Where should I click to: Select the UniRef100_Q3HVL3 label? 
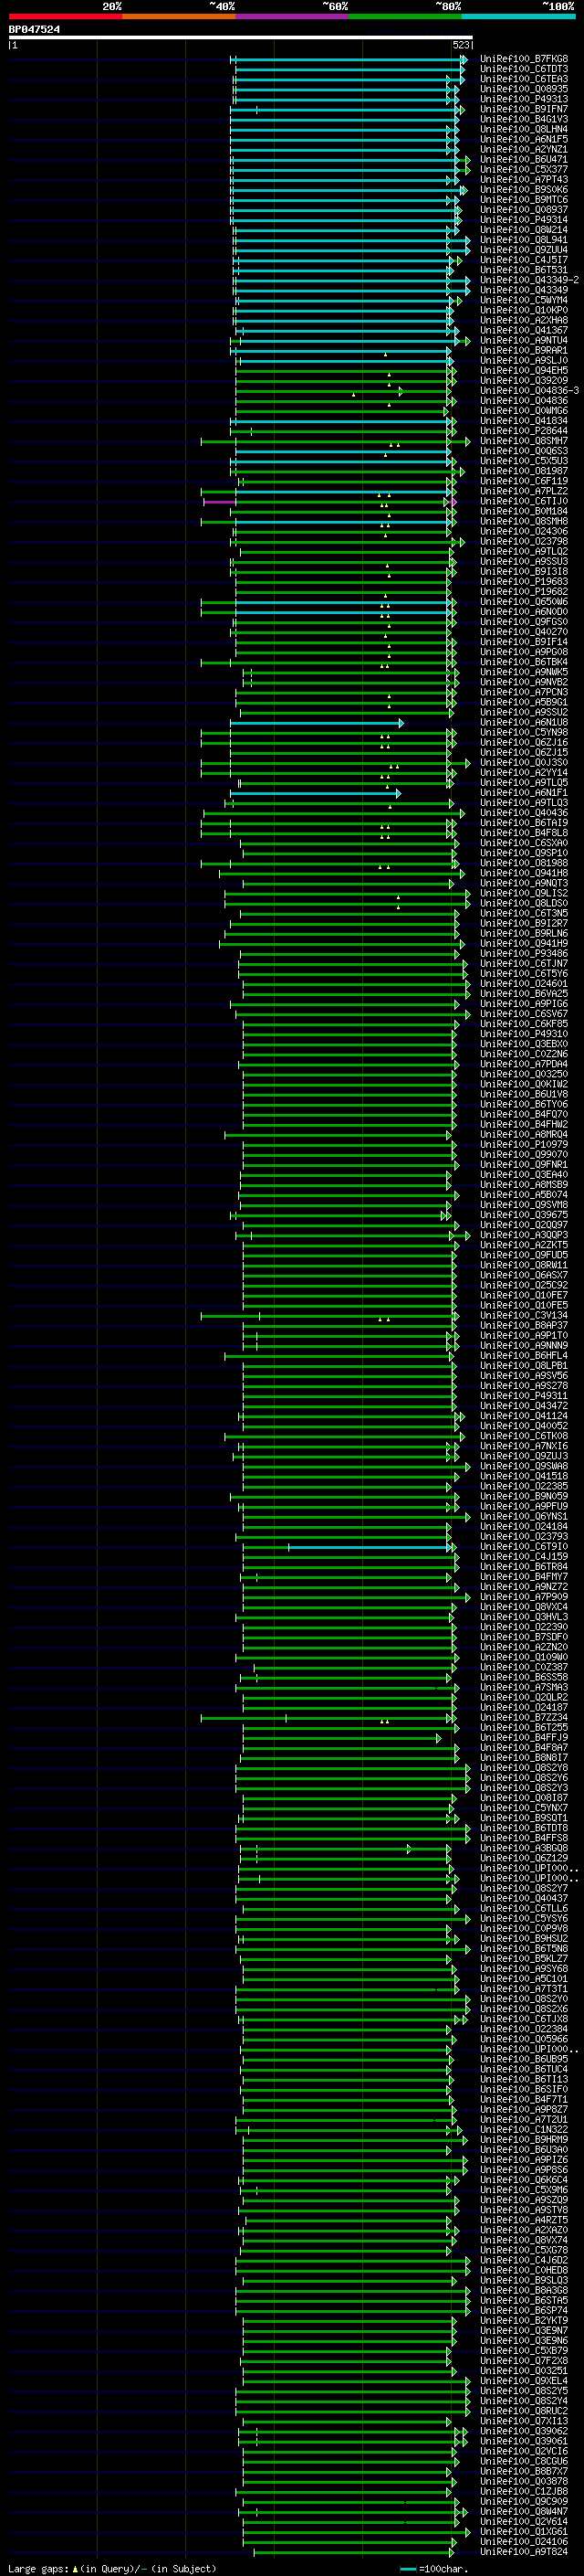tap(524, 1617)
